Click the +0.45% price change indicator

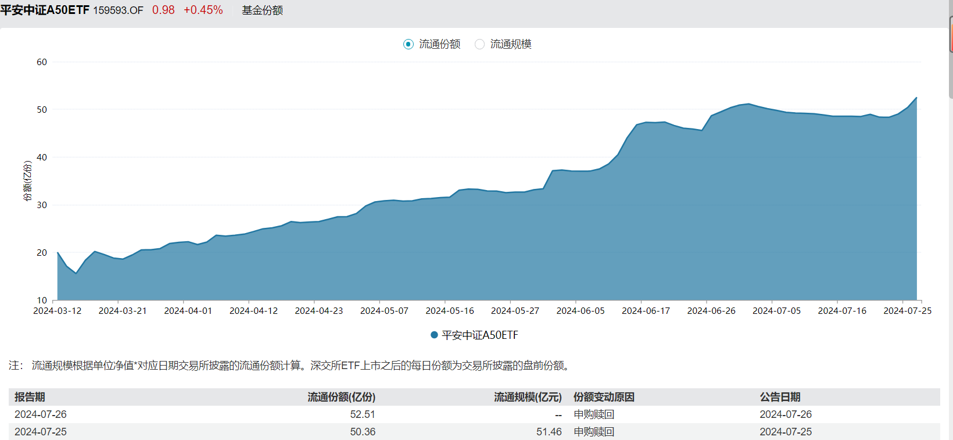coord(203,10)
